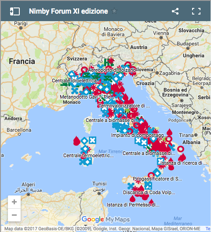Zoom out with the minus button
211x232 pixels.
[x=14, y=215]
